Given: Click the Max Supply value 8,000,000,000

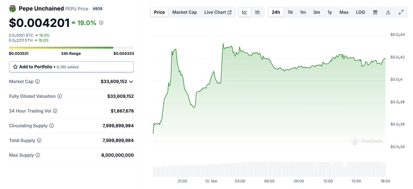Looking at the screenshot, I should coord(117,155).
